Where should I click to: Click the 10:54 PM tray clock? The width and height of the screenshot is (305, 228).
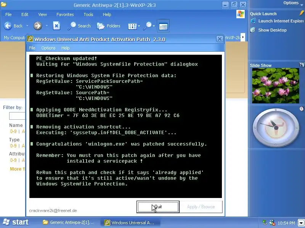[x=286, y=223]
